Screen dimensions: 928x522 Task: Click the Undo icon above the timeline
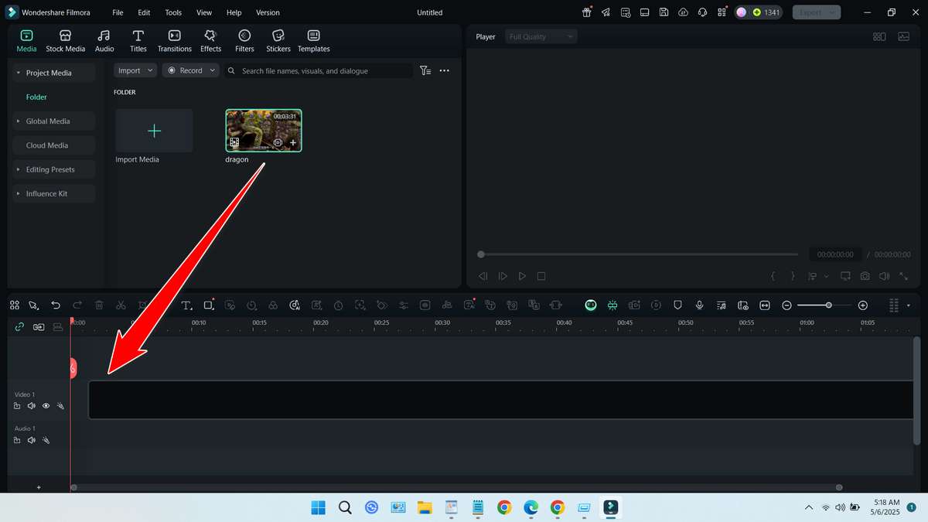click(55, 305)
